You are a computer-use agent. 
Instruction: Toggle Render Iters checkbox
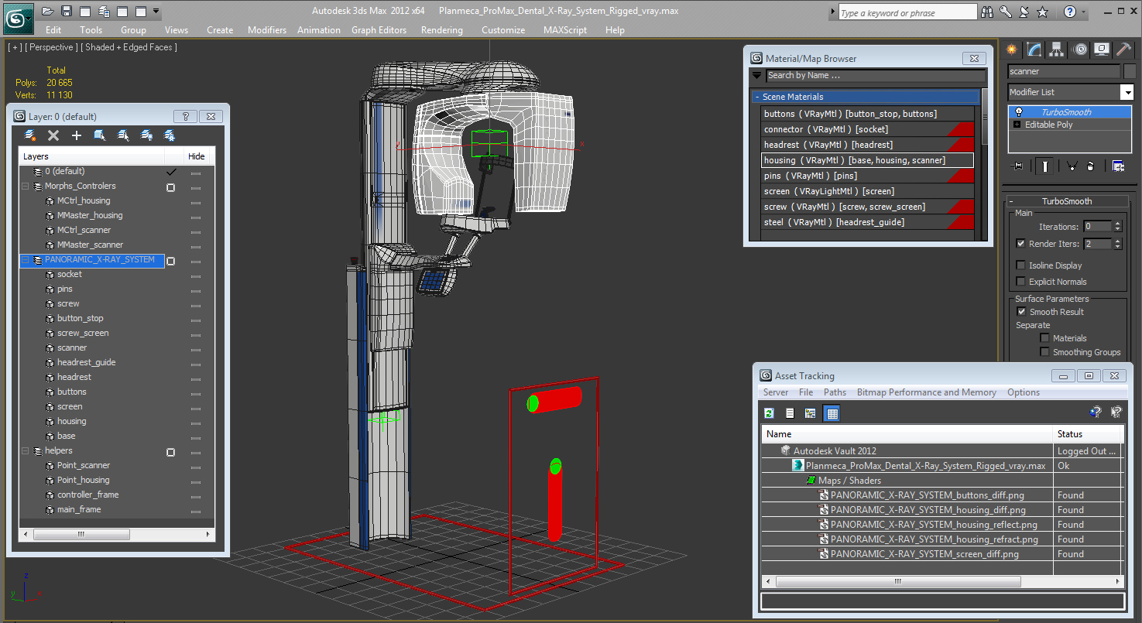1021,243
